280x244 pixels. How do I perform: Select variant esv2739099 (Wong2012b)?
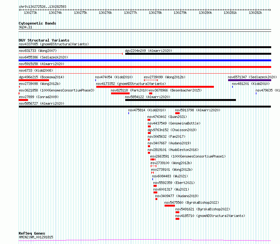165,77
